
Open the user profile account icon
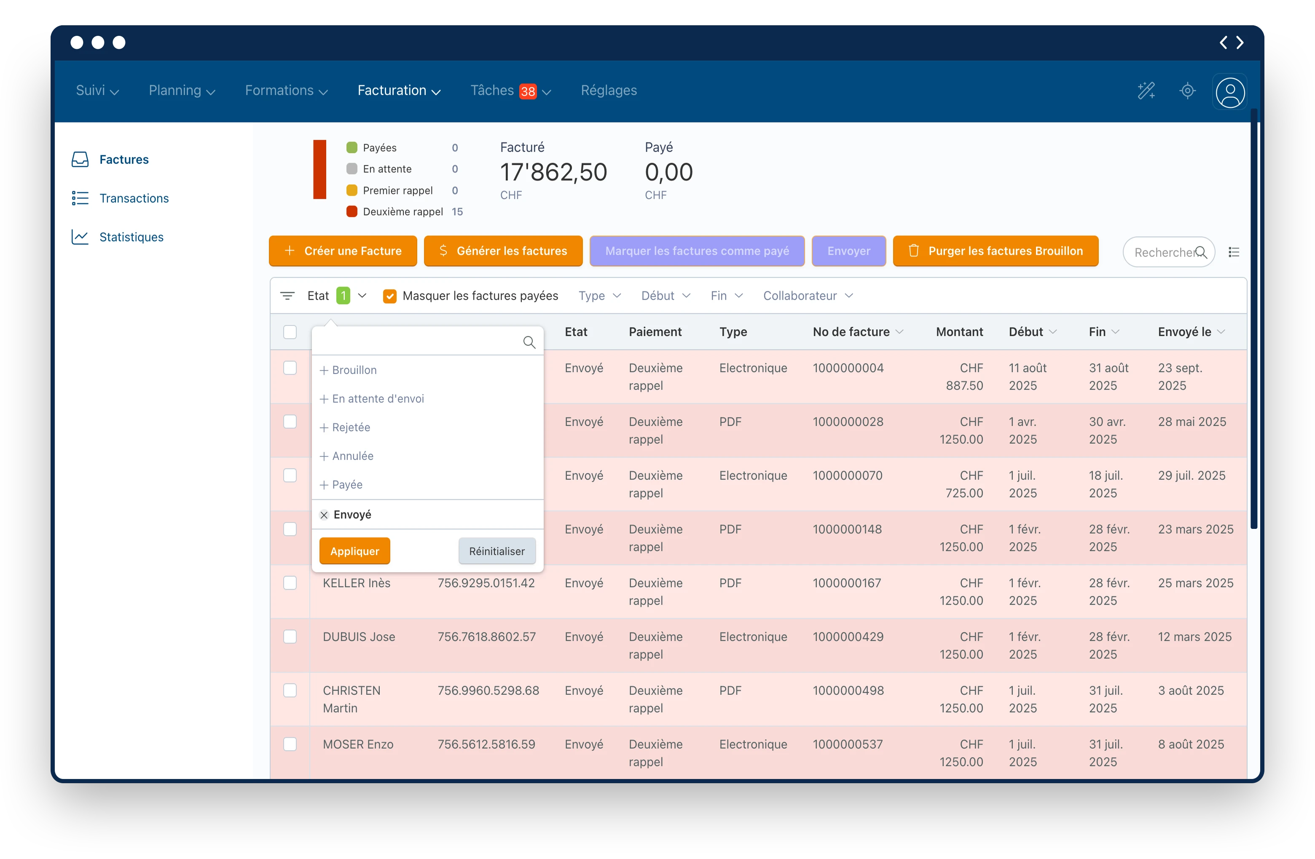[1229, 92]
